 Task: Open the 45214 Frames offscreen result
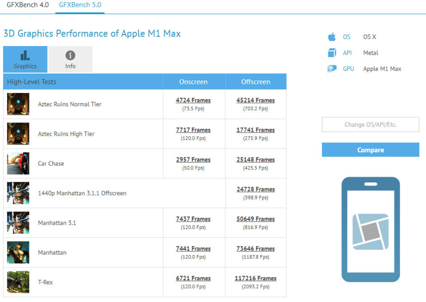pyautogui.click(x=255, y=100)
